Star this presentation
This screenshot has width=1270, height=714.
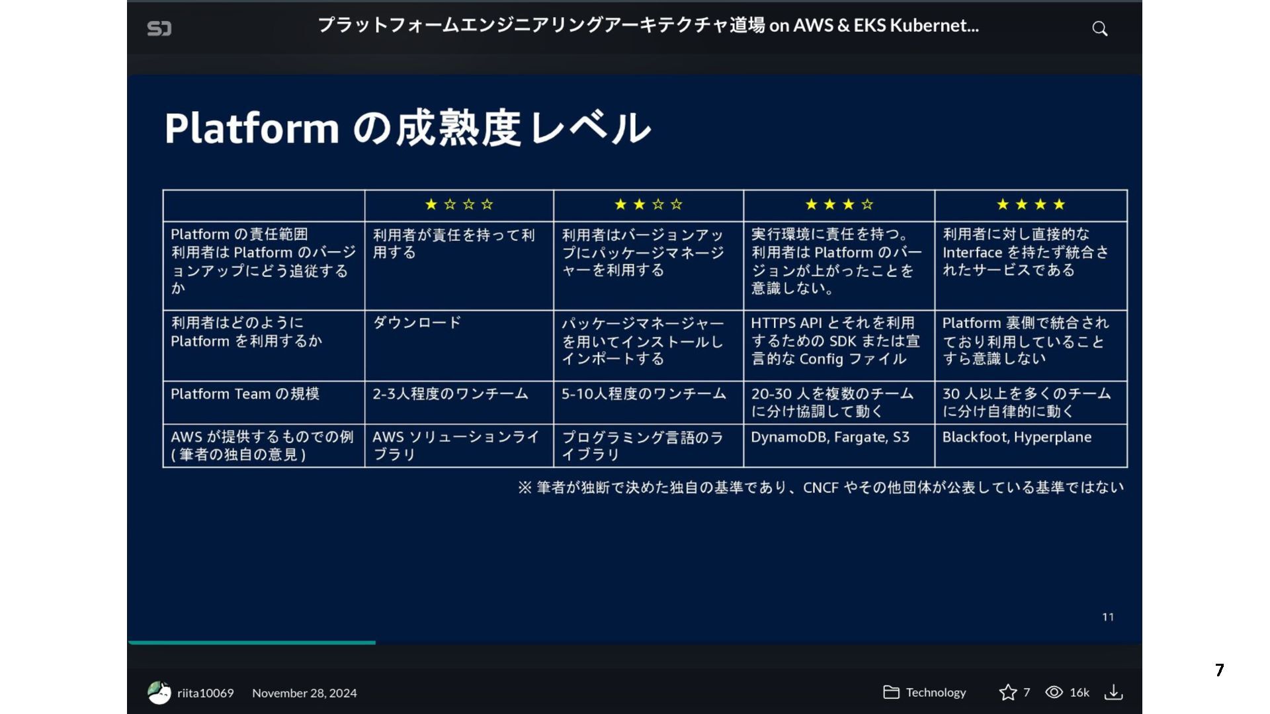pyautogui.click(x=1007, y=692)
